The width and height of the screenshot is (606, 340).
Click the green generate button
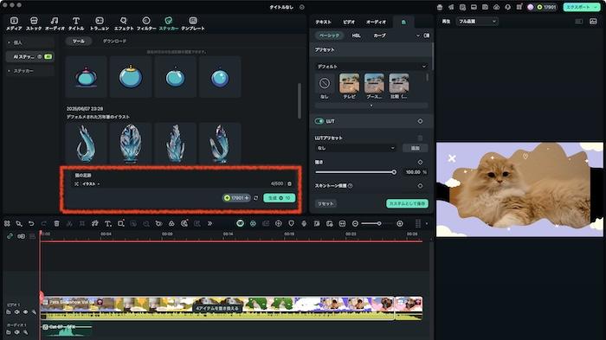click(279, 198)
